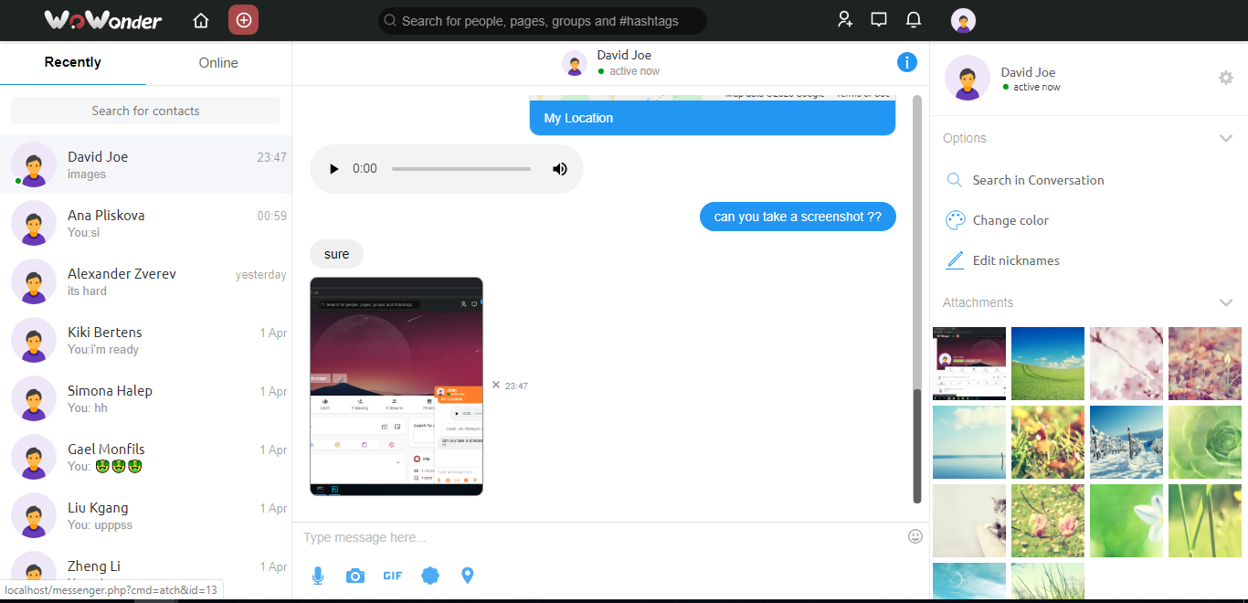
Task: Open the GIF picker
Action: pyautogui.click(x=393, y=576)
